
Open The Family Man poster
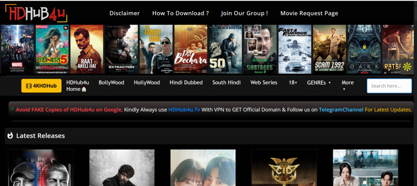[x=156, y=49]
